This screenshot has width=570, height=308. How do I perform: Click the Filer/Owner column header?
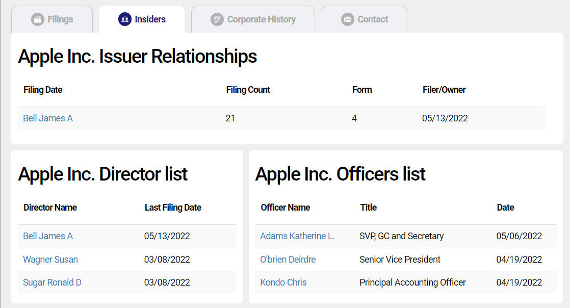coord(444,90)
